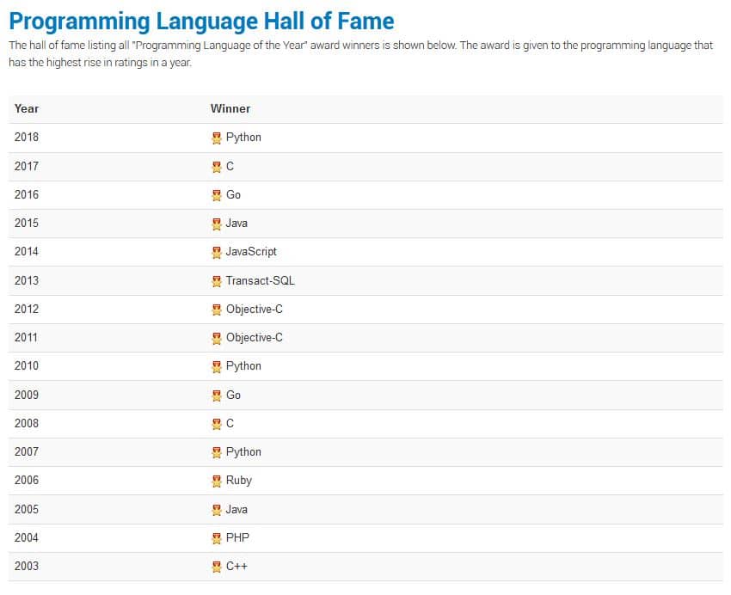Click the medal icon in the 2008 row
Viewport: 731px width, 595px height.
click(x=217, y=424)
